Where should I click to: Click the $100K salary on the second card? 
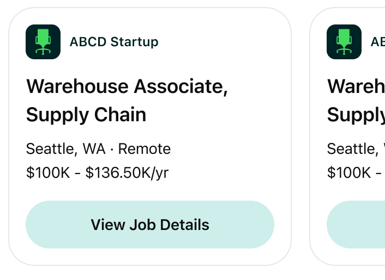pos(349,173)
